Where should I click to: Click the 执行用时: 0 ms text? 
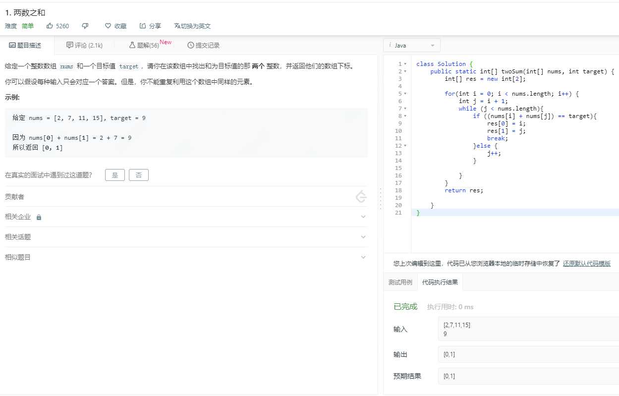[x=450, y=307]
